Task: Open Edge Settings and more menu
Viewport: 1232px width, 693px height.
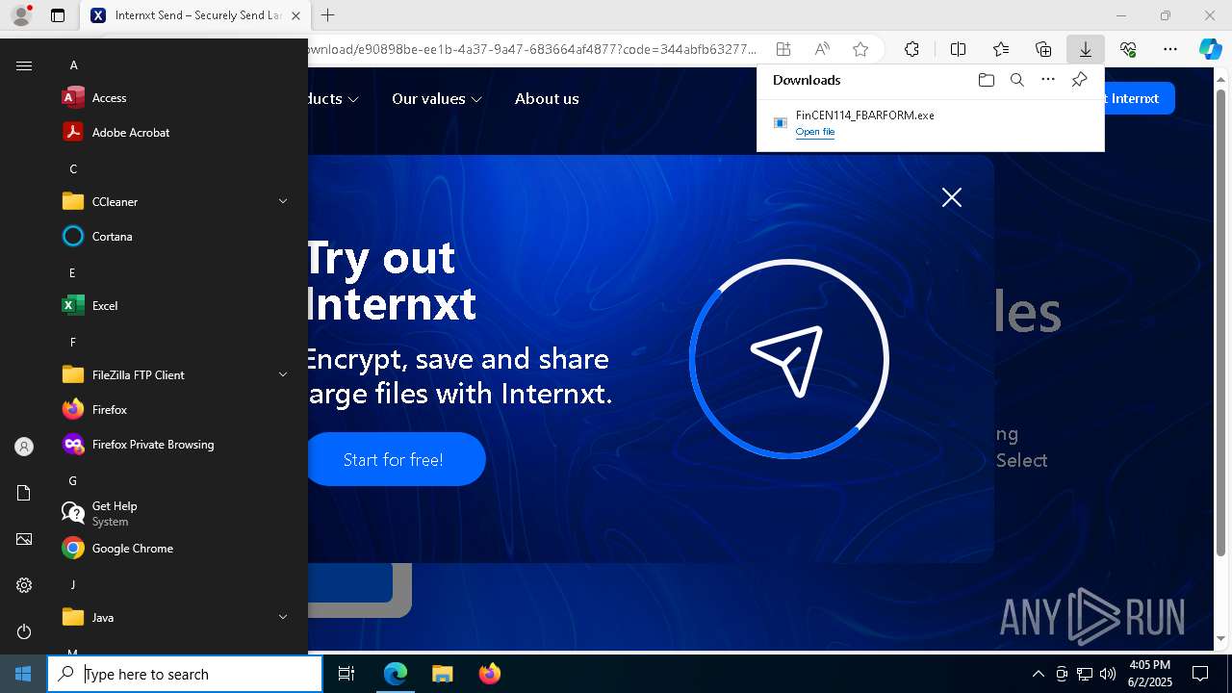Action: click(x=1170, y=49)
